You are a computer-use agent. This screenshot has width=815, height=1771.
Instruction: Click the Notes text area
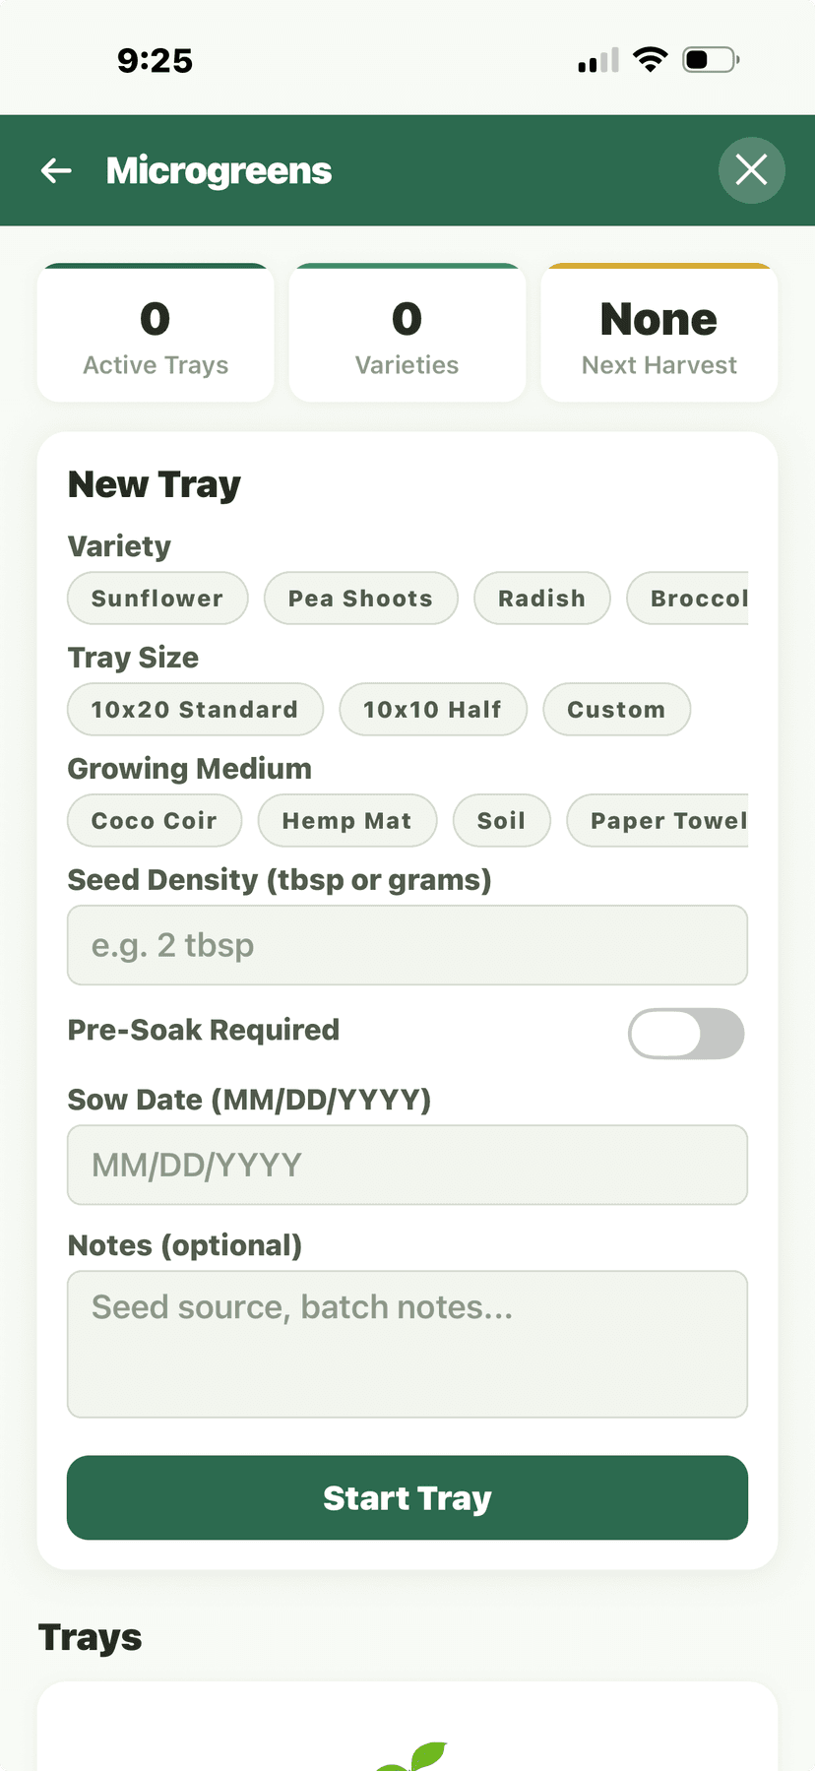click(x=407, y=1344)
